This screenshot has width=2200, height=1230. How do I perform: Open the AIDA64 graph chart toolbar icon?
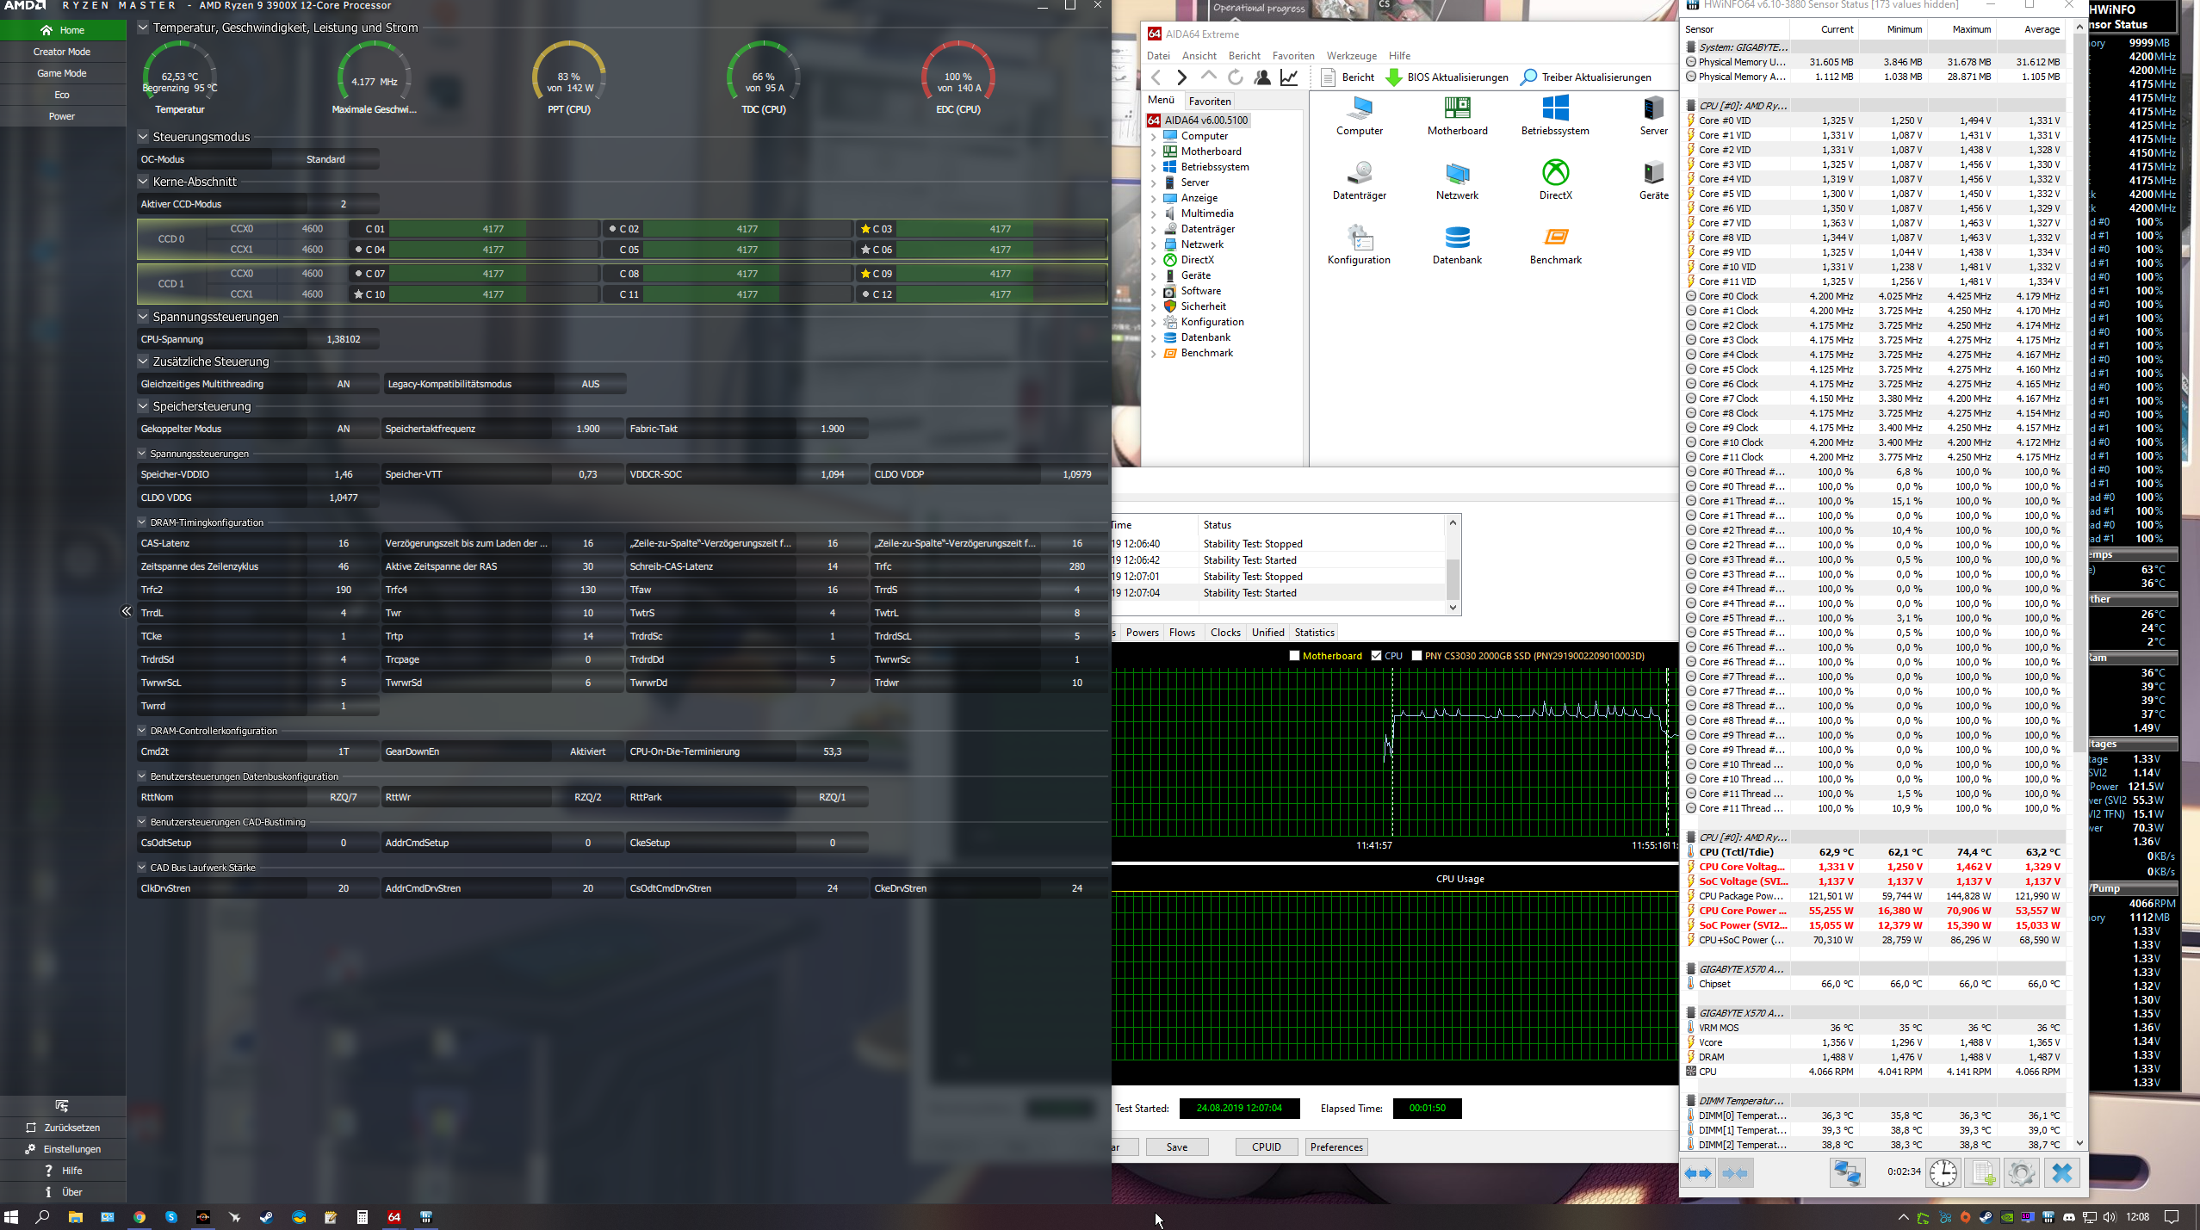[x=1289, y=77]
